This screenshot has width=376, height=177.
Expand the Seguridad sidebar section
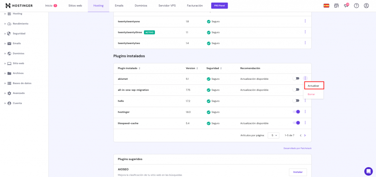coord(19,34)
